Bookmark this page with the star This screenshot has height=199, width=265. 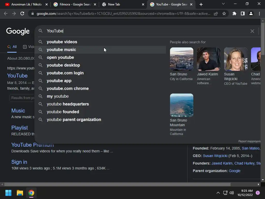click(224, 13)
